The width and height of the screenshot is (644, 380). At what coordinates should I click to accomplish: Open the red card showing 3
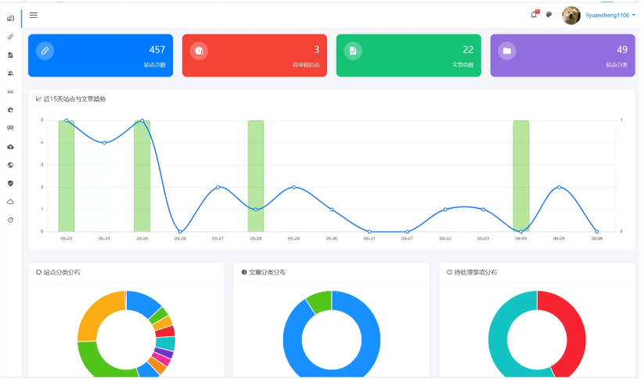click(x=254, y=56)
